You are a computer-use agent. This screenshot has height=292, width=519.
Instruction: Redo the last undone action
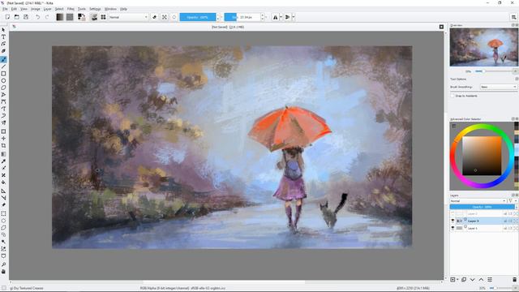click(x=47, y=17)
